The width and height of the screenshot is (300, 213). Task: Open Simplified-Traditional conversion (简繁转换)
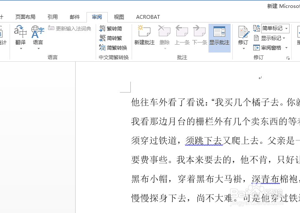(113, 48)
